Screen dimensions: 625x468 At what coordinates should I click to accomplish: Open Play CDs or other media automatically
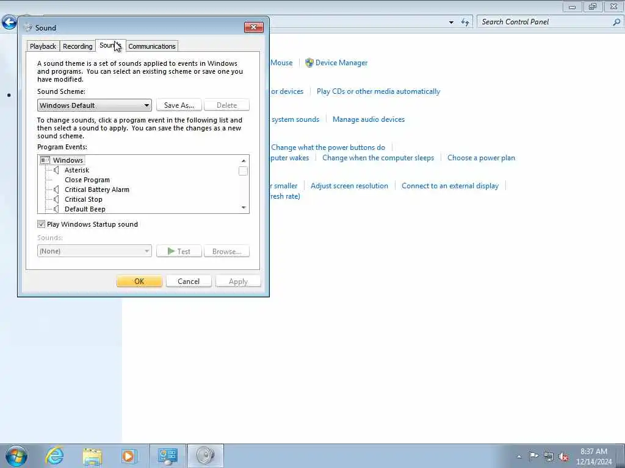(378, 91)
